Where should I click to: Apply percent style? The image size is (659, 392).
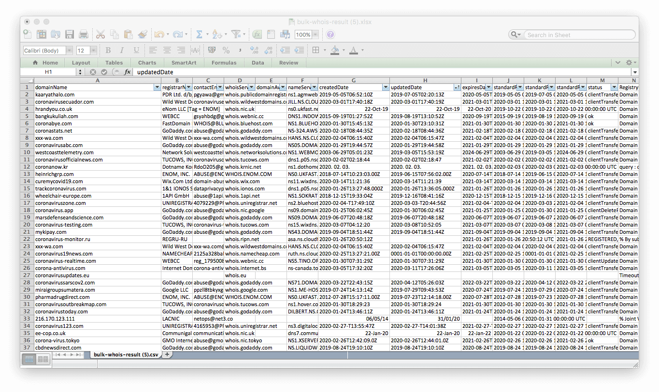point(226,50)
